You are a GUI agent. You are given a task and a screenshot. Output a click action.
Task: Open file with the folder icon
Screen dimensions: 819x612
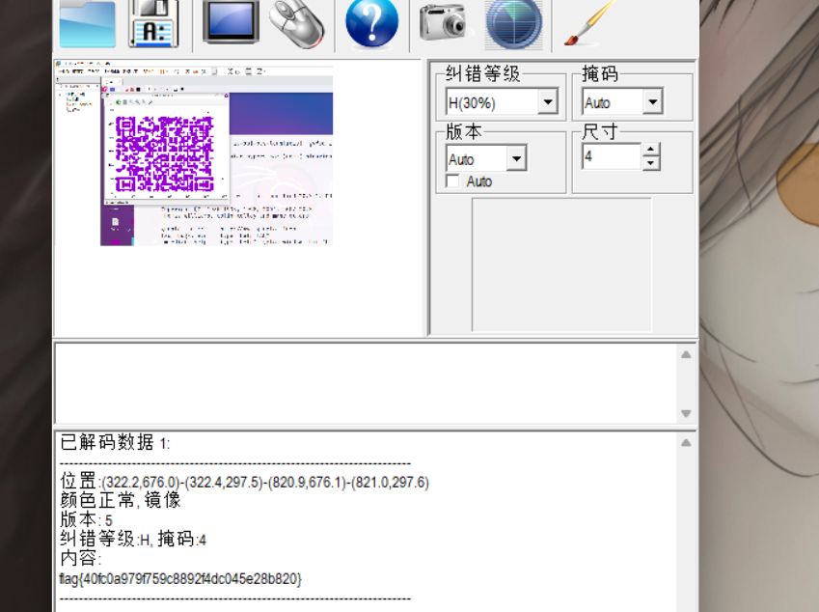87,24
